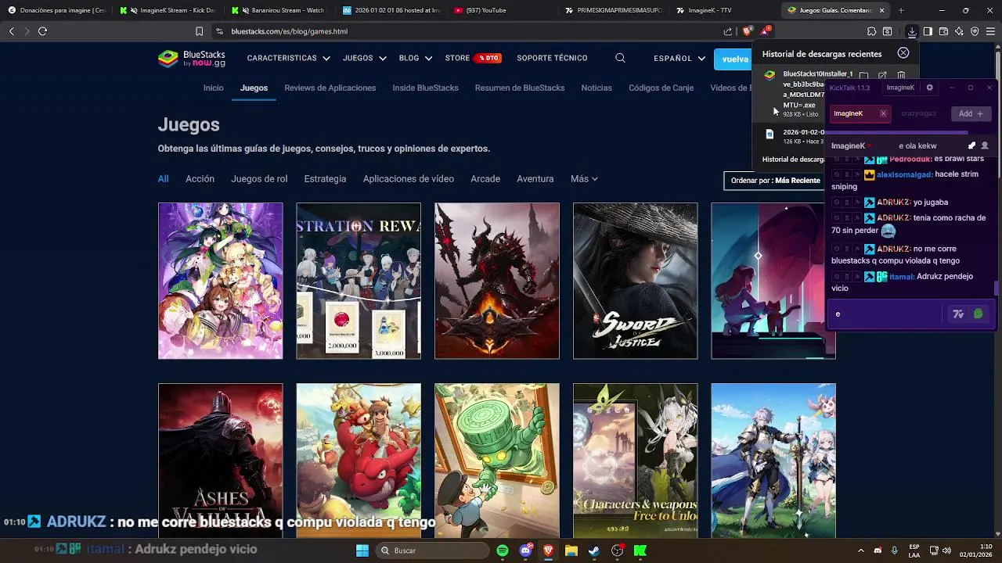Select the Reviews de Aplicaciones tab

pos(330,88)
